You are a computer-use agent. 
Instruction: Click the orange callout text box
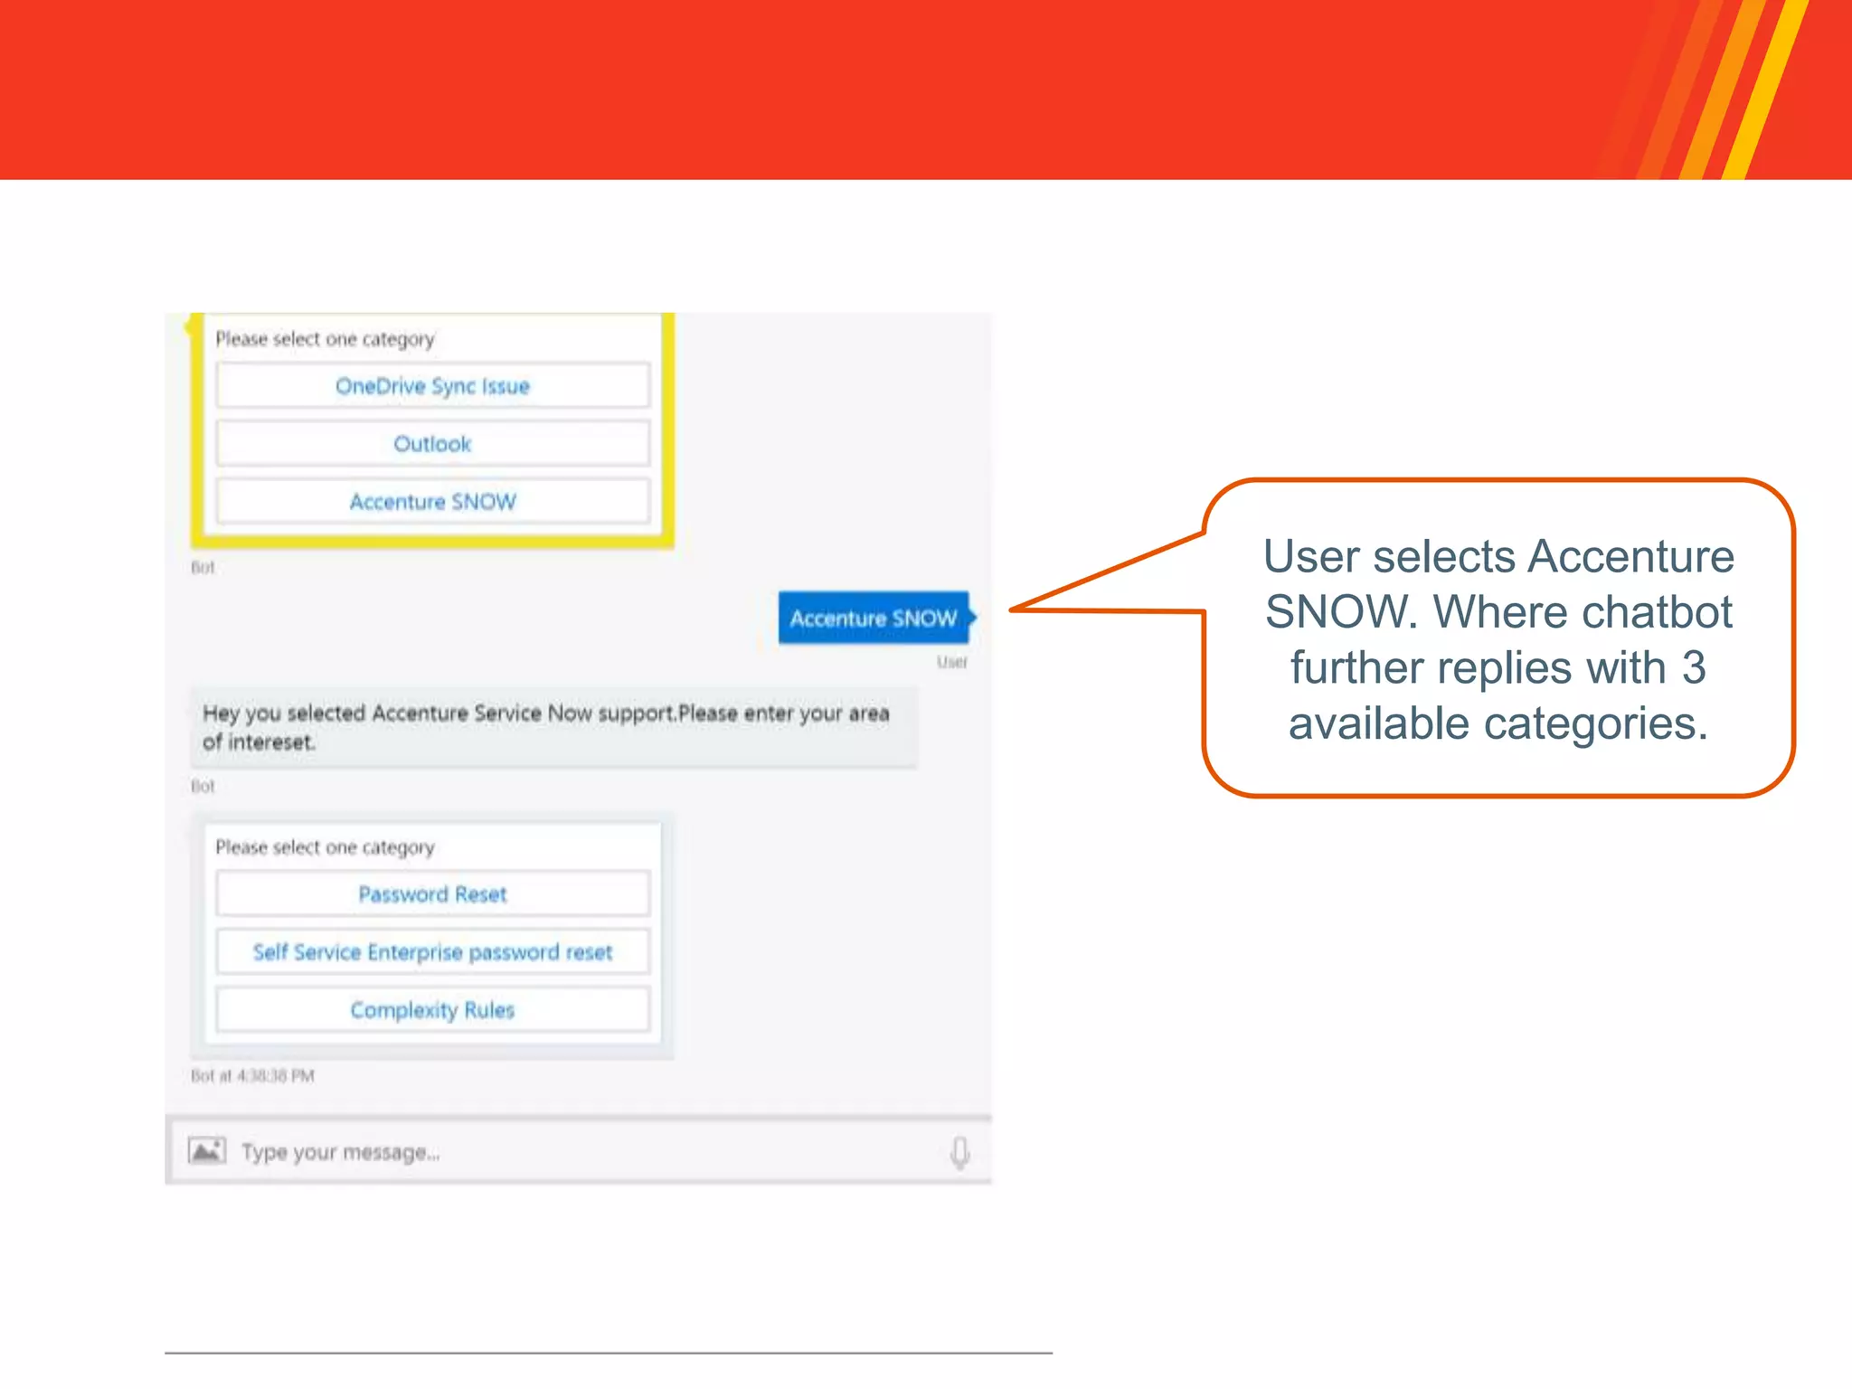[1498, 638]
